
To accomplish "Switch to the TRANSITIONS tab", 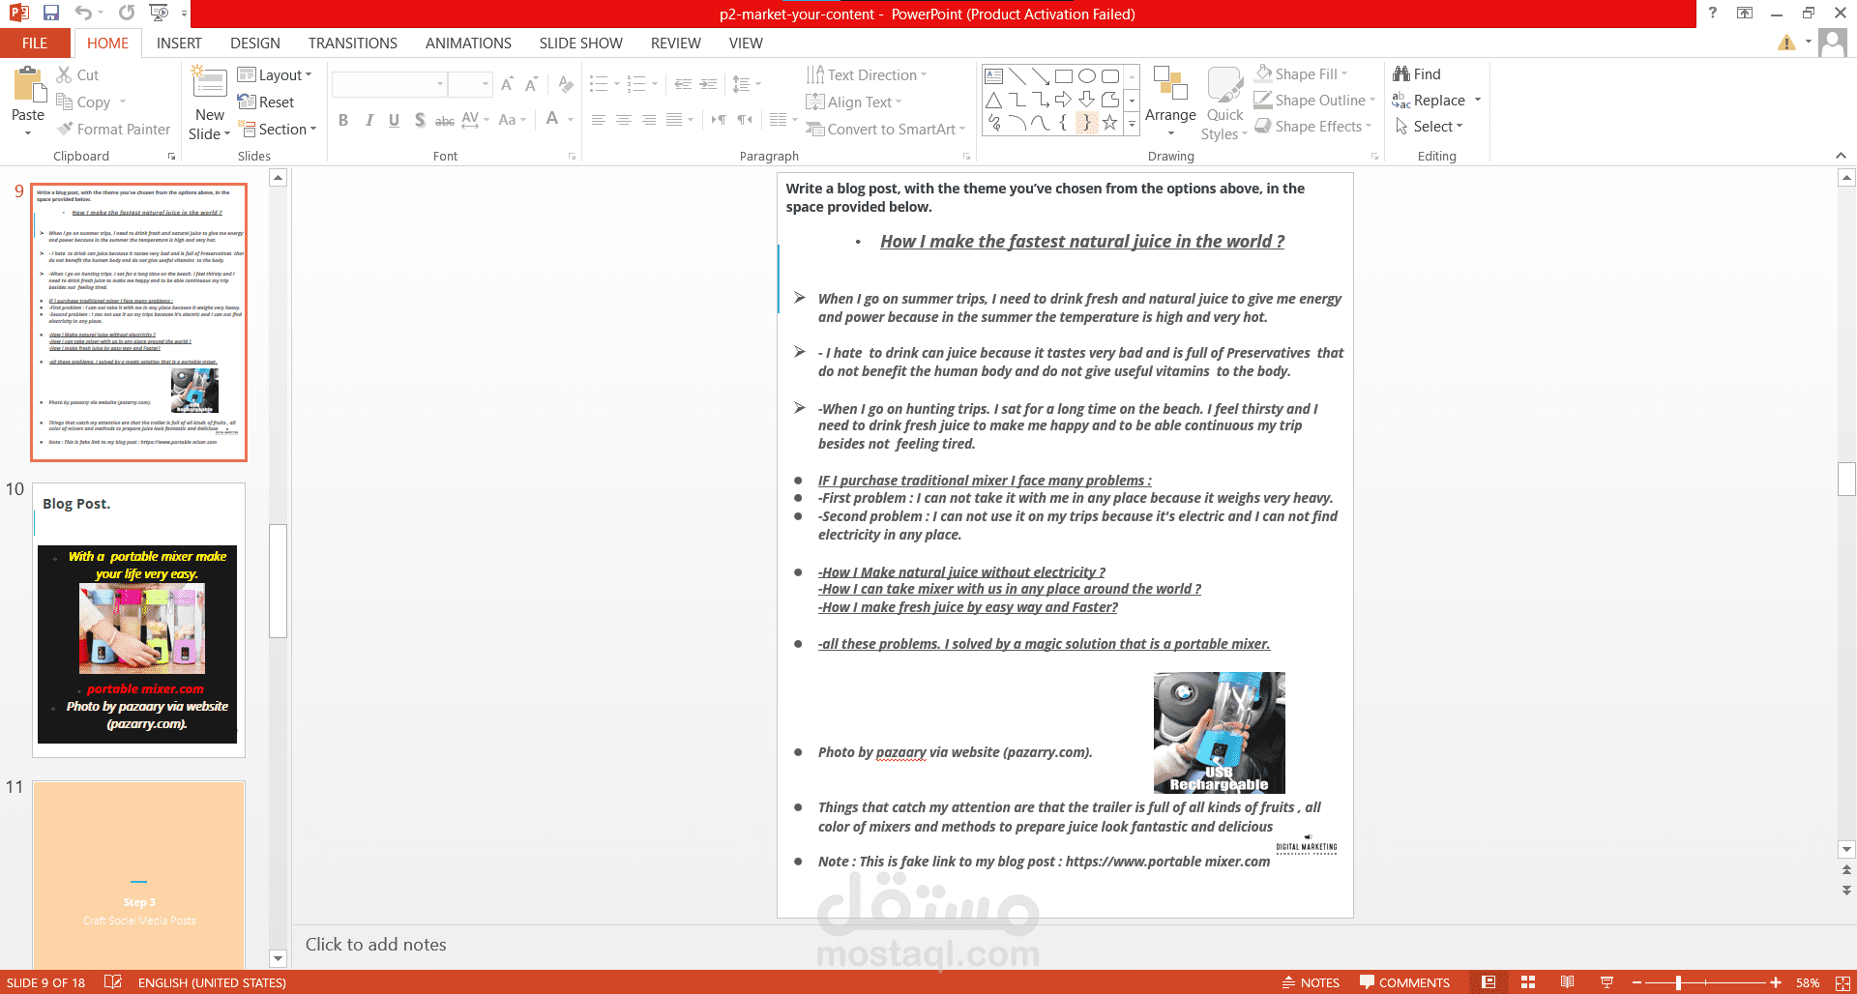I will pyautogui.click(x=352, y=43).
